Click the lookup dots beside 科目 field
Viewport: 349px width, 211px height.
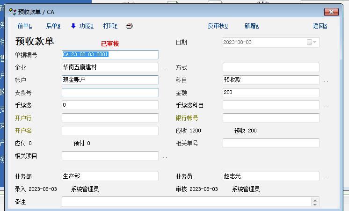pyautogui.click(x=326, y=81)
